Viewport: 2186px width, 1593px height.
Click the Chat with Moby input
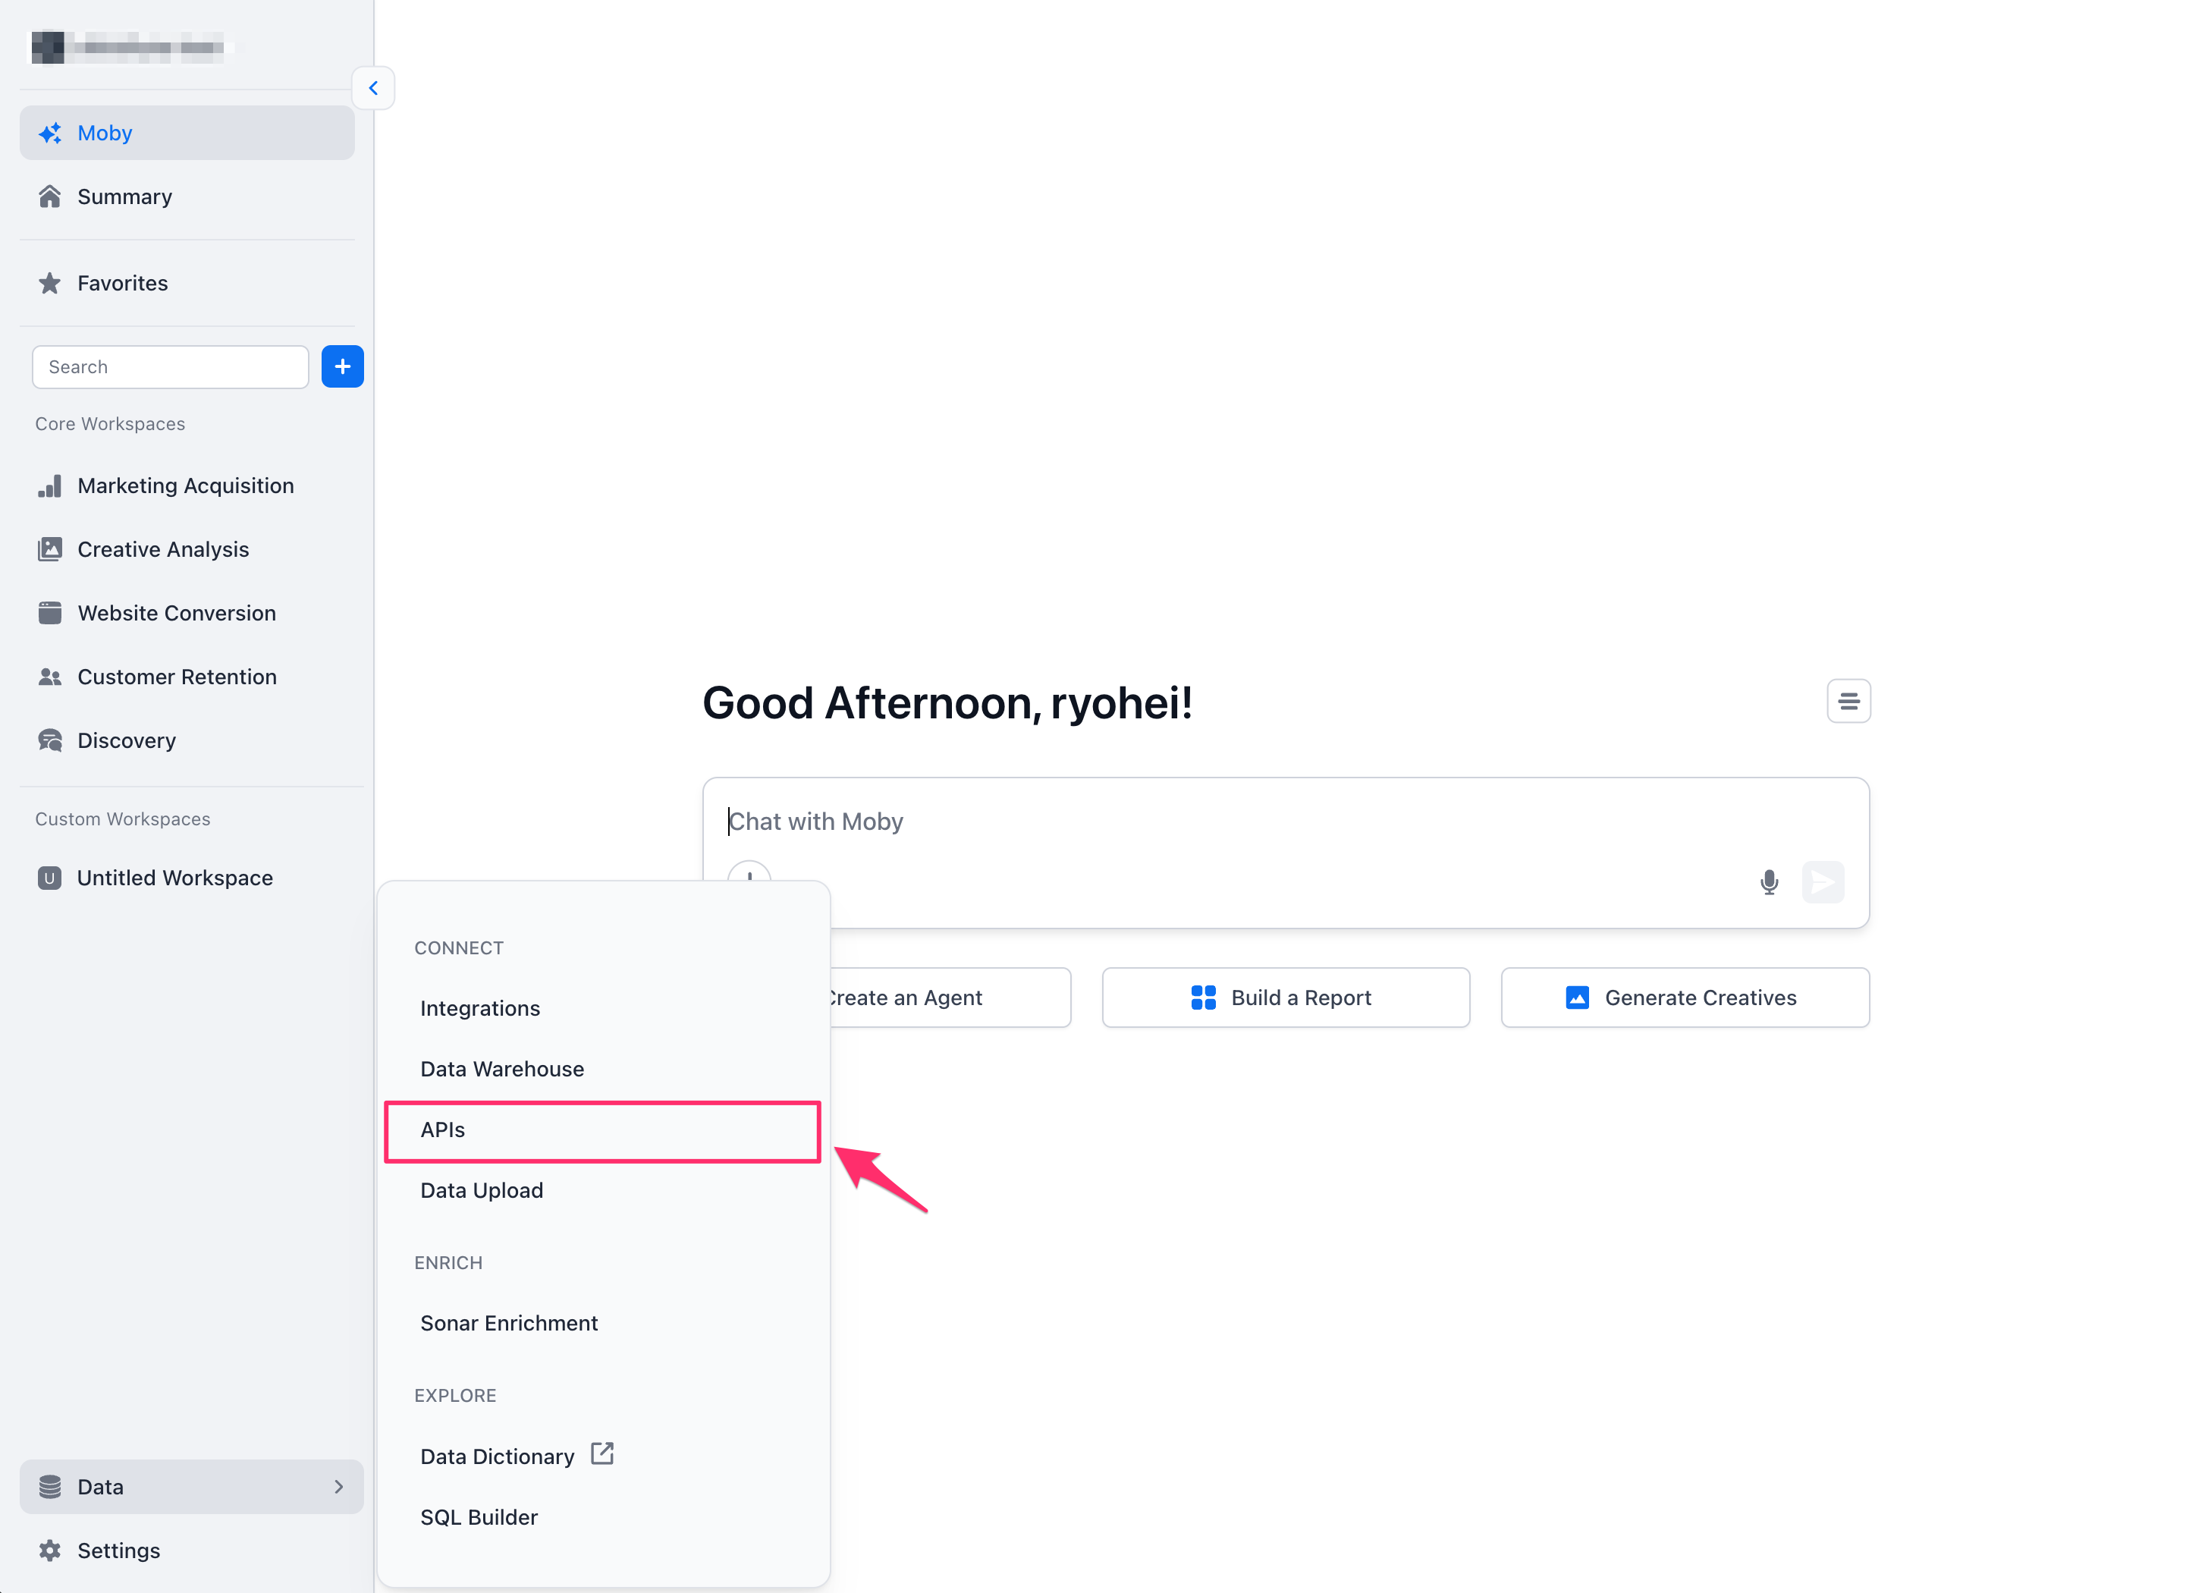[1284, 822]
